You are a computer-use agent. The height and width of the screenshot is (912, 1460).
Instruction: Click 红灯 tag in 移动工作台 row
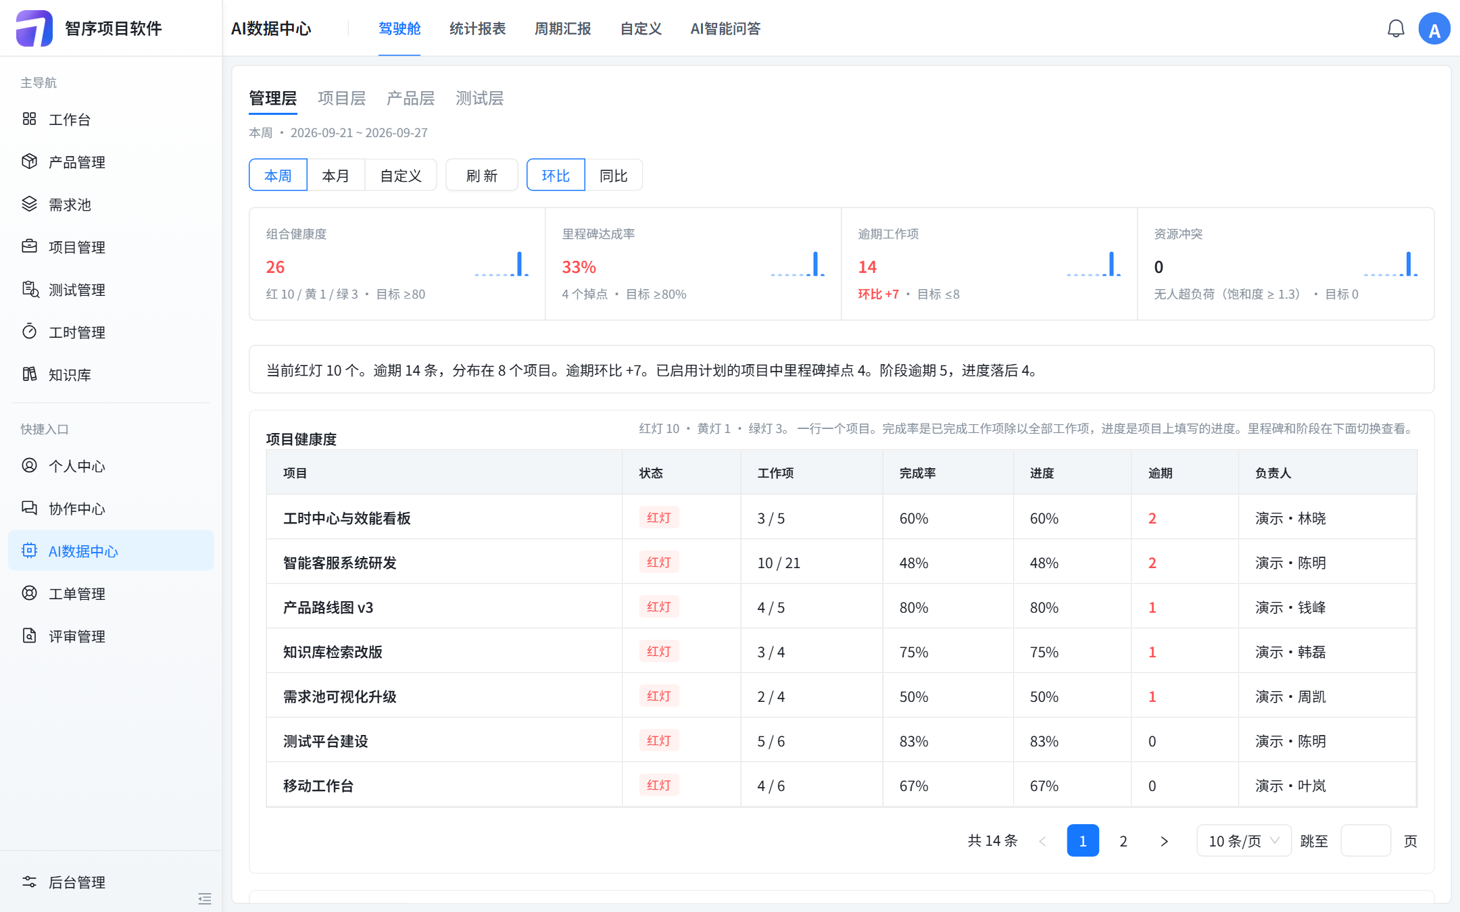tap(659, 785)
